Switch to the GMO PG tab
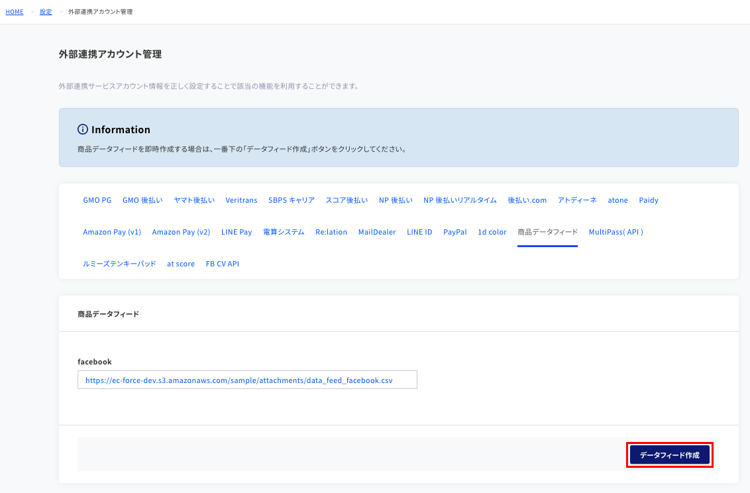Screen dimensions: 750x493 pyautogui.click(x=97, y=200)
